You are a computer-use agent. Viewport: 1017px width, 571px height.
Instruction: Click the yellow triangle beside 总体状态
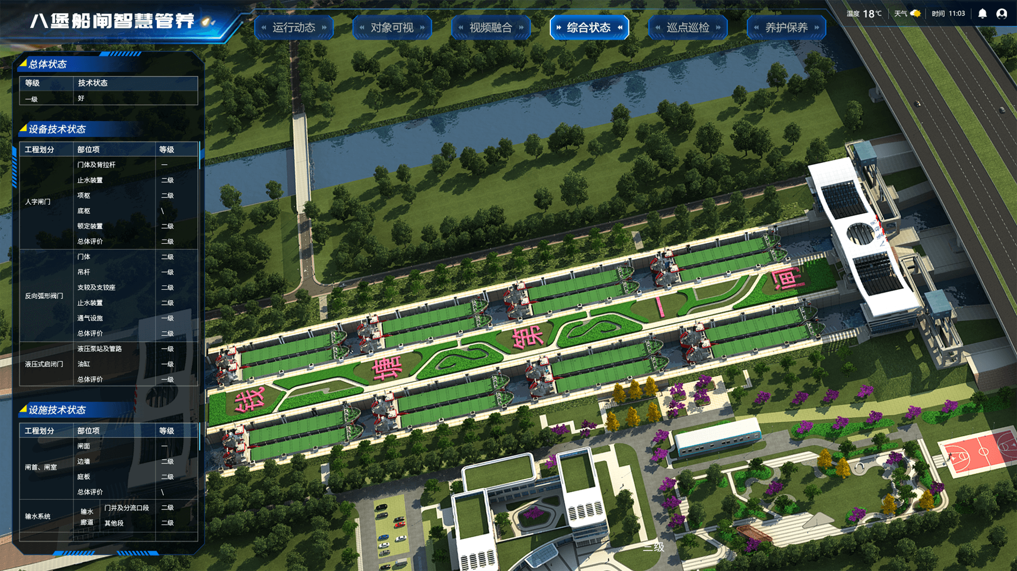click(23, 64)
